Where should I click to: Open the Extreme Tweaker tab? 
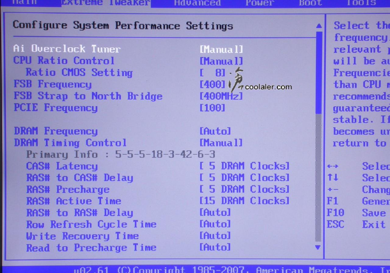tap(105, 3)
